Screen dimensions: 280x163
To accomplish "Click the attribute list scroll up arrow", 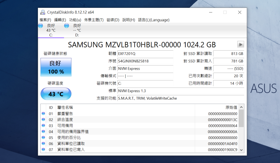I will pos(241,107).
